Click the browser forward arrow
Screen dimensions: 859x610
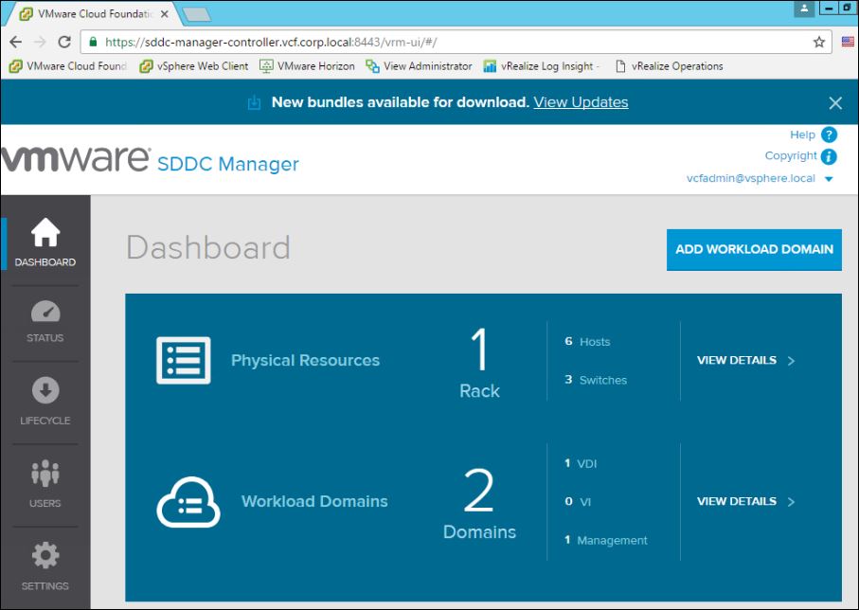(x=40, y=42)
